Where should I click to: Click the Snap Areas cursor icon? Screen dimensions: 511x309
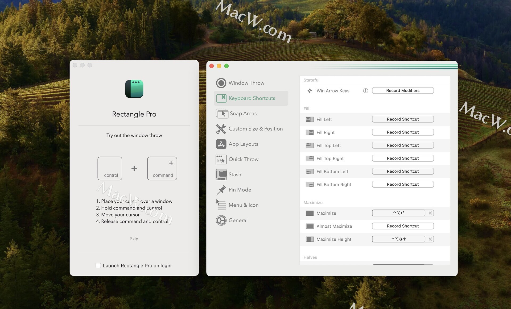pyautogui.click(x=222, y=114)
